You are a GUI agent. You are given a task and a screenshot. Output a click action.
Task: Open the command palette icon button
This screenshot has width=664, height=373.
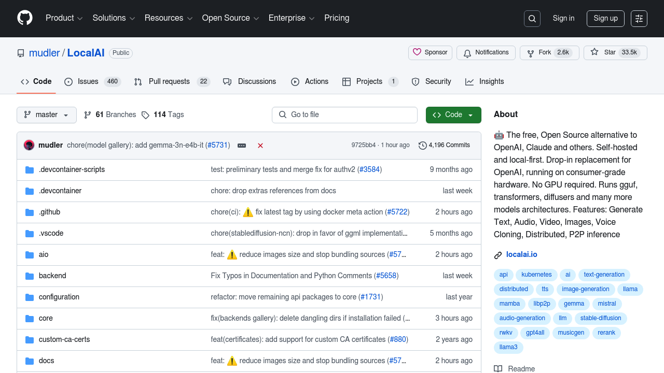pos(639,19)
